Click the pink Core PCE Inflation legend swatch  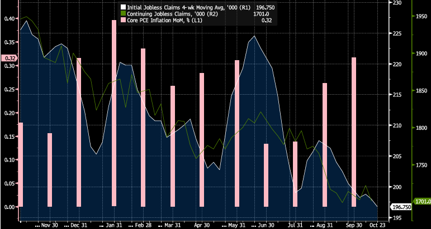(123, 20)
